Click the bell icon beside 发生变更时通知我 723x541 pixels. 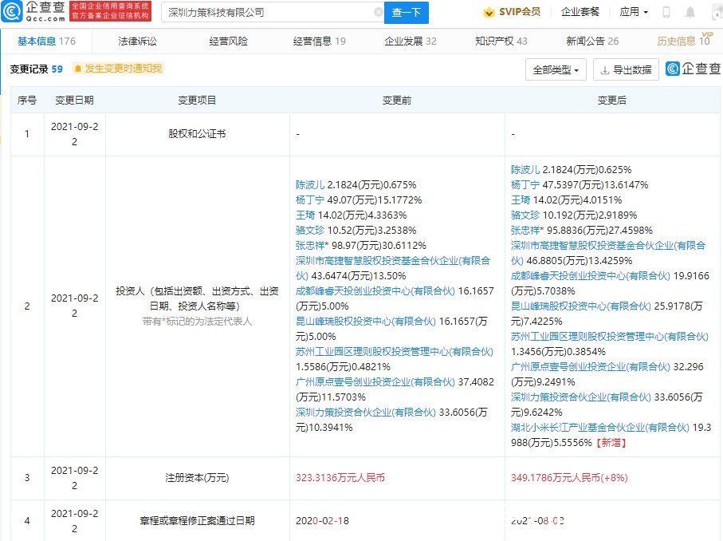click(x=78, y=69)
